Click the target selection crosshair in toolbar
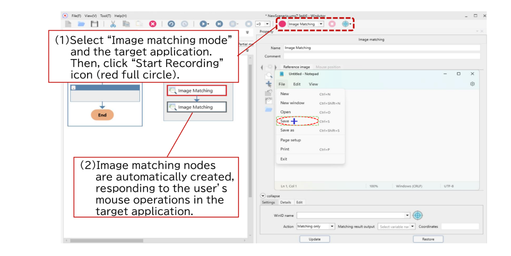Screen dimensions: 511x256 (x=345, y=24)
